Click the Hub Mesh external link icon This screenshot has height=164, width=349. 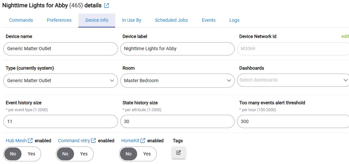[30, 141]
